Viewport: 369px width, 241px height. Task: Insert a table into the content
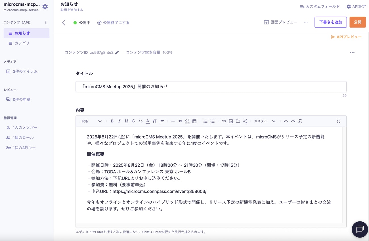tap(194, 121)
